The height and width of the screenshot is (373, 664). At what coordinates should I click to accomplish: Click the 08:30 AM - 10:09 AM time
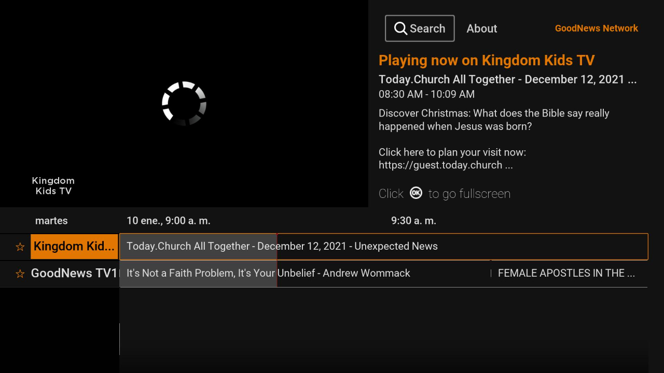[x=426, y=94]
